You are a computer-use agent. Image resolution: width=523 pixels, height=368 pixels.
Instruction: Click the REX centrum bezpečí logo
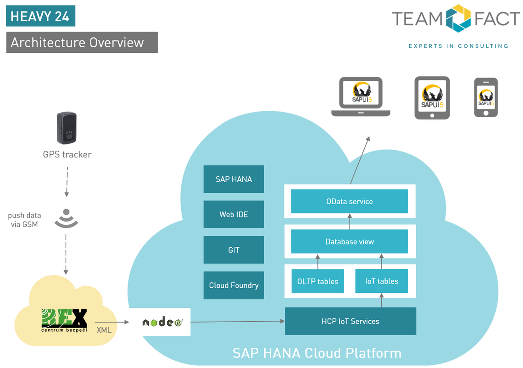coord(64,320)
